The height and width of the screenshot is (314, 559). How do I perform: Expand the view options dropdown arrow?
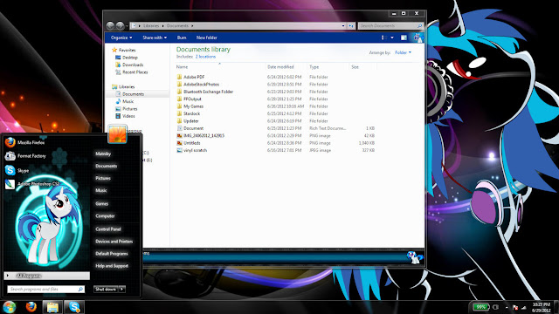coord(392,38)
